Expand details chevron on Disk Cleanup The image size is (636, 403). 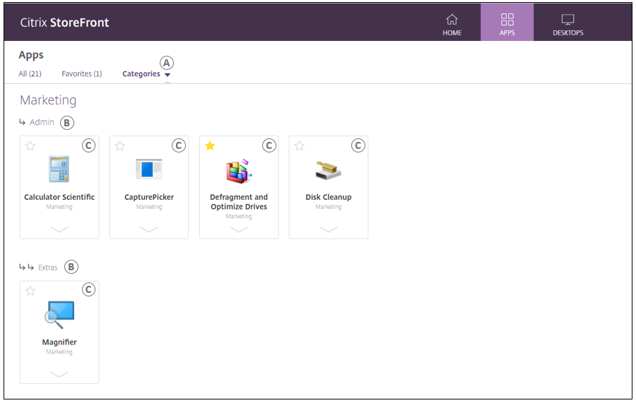point(328,229)
